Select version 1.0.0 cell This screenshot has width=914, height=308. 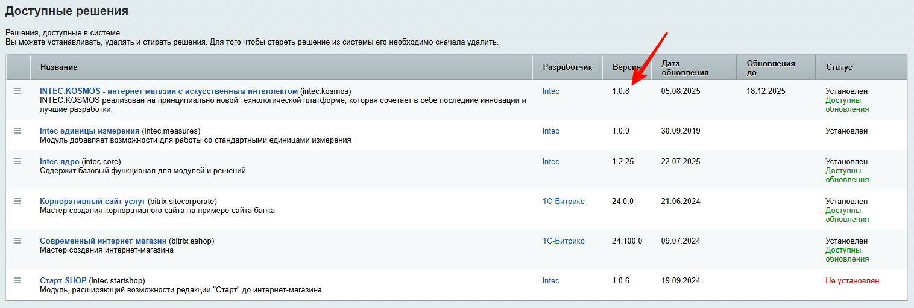pyautogui.click(x=620, y=131)
